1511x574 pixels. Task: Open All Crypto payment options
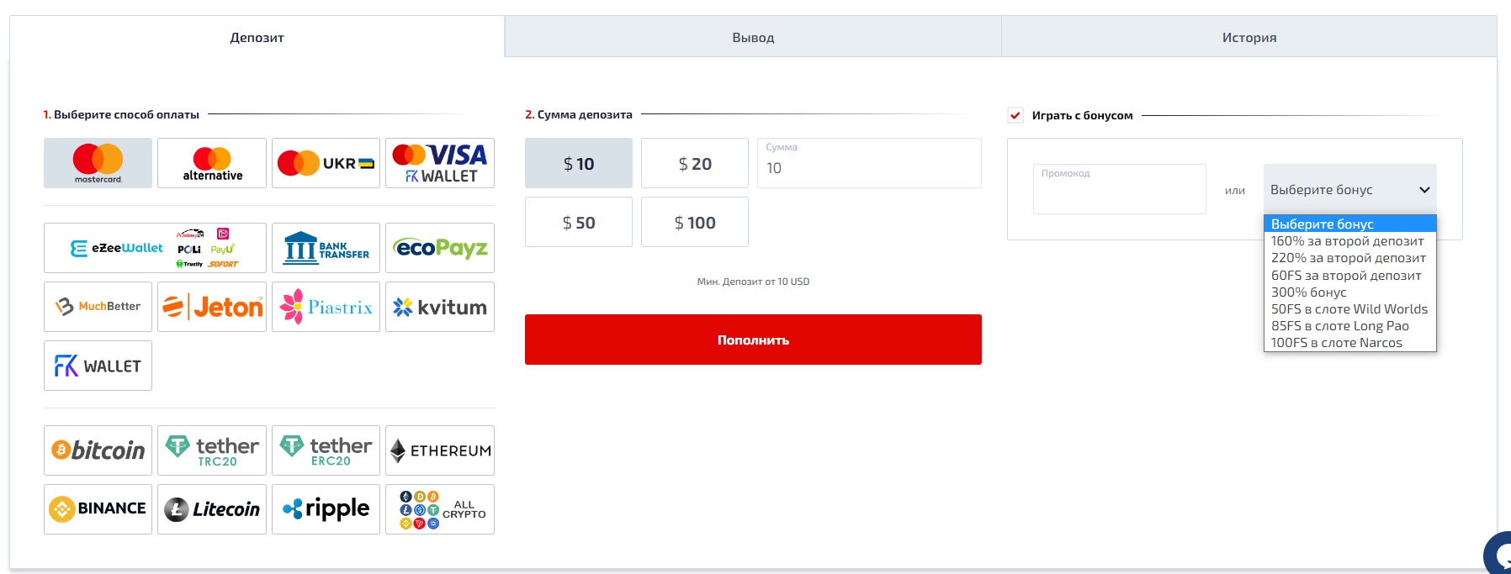(x=440, y=509)
